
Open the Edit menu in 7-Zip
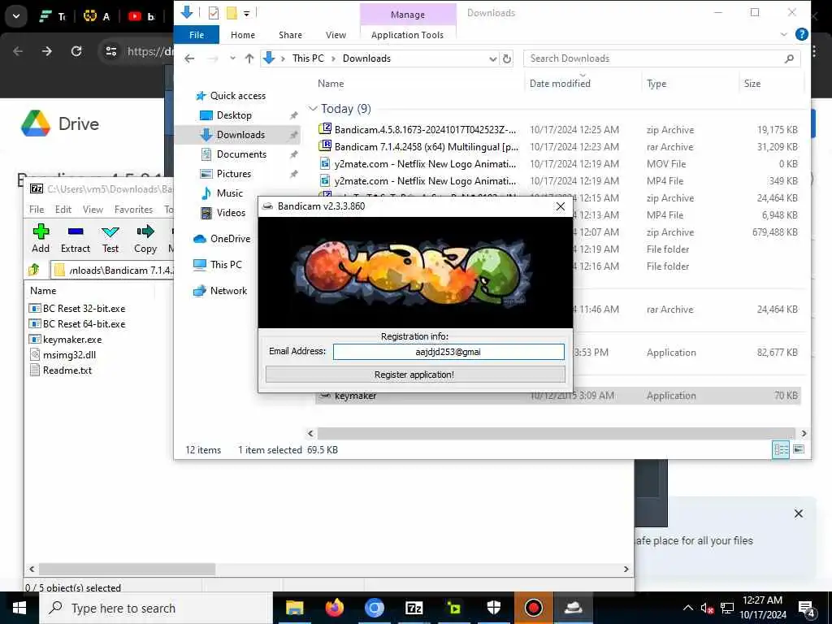63,210
